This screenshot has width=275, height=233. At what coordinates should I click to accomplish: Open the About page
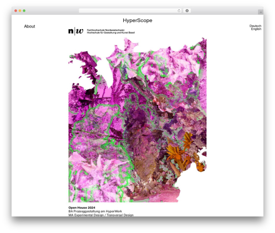point(30,26)
